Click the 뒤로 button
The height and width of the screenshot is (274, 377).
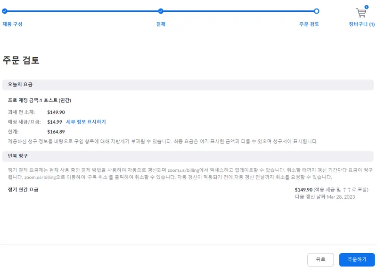pyautogui.click(x=321, y=259)
